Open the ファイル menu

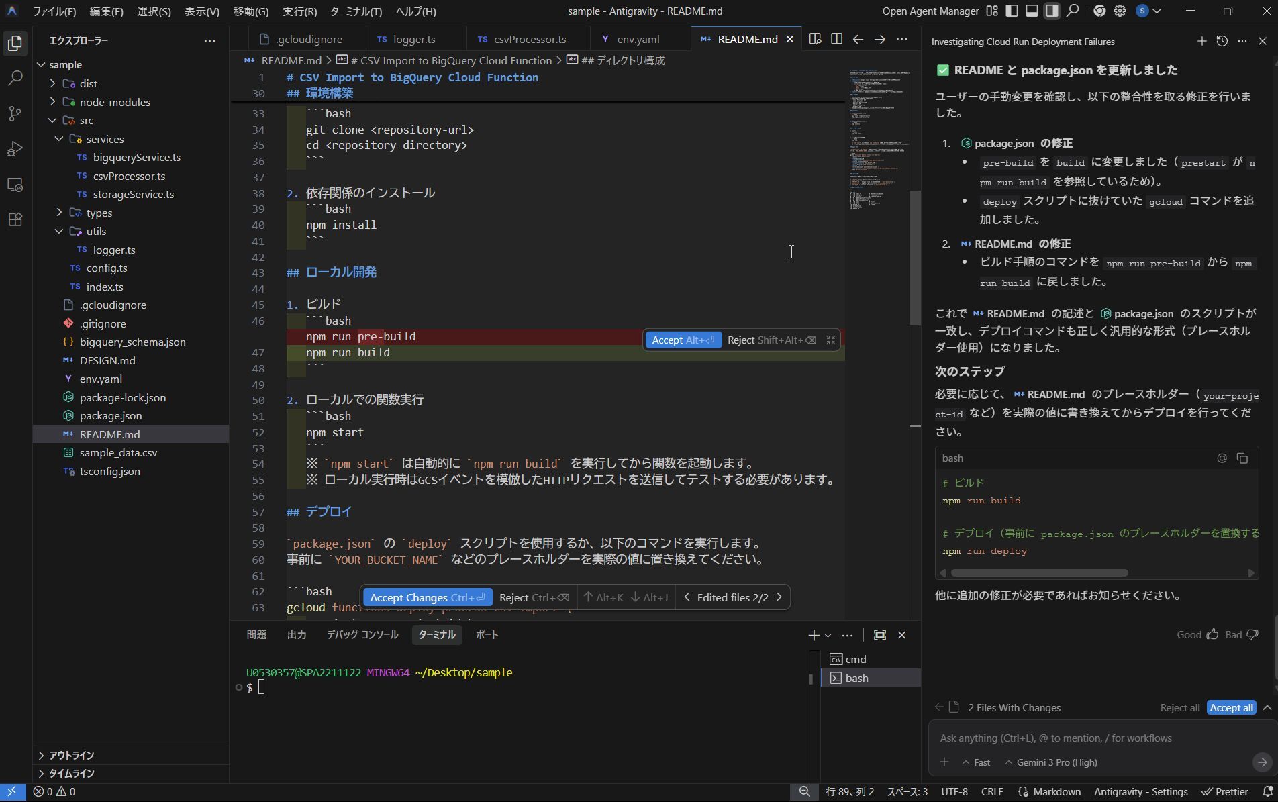pos(55,11)
